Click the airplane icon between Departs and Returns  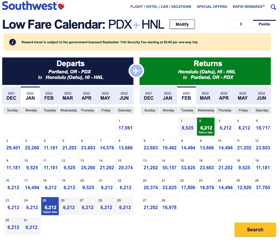(136, 71)
